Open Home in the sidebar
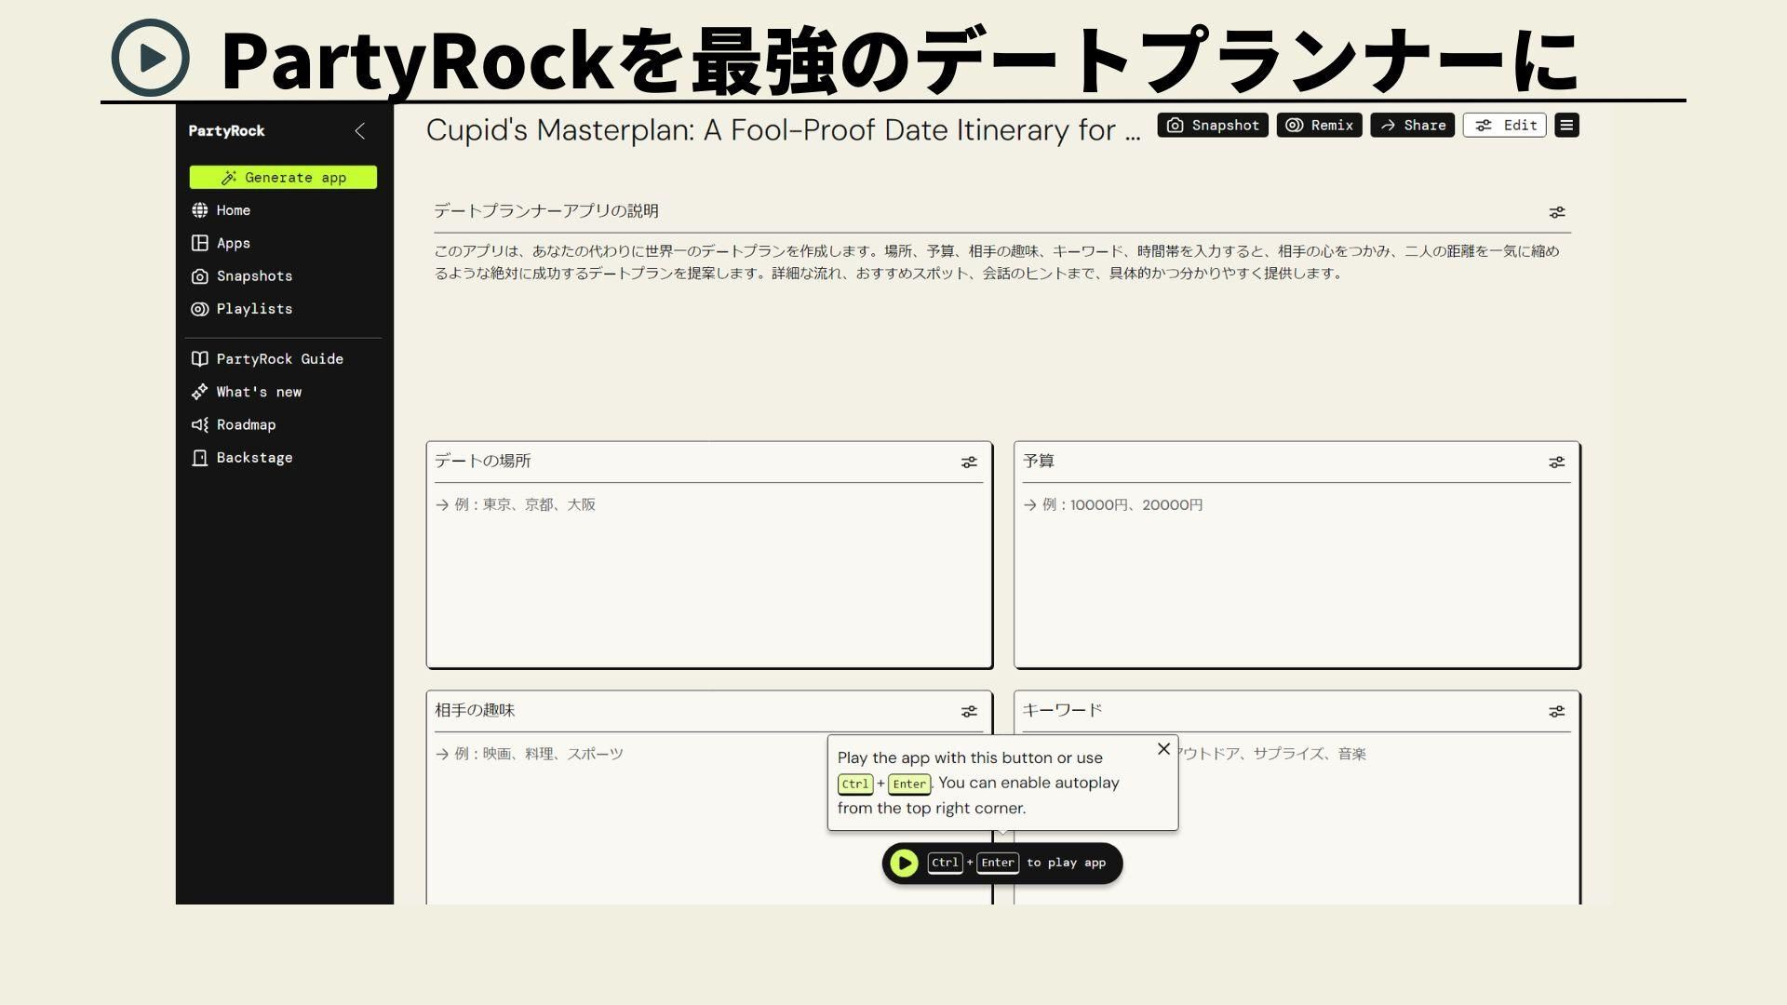The height and width of the screenshot is (1005, 1787). pyautogui.click(x=233, y=210)
